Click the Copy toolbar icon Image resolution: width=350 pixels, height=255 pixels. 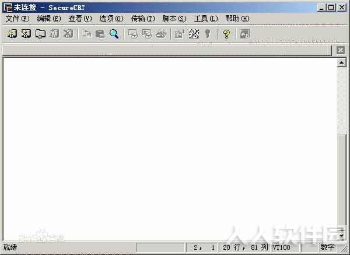[x=87, y=34]
